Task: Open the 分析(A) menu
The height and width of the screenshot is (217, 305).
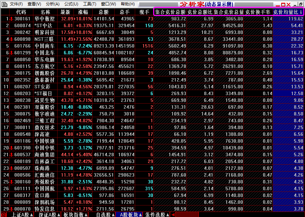Action: (52, 4)
